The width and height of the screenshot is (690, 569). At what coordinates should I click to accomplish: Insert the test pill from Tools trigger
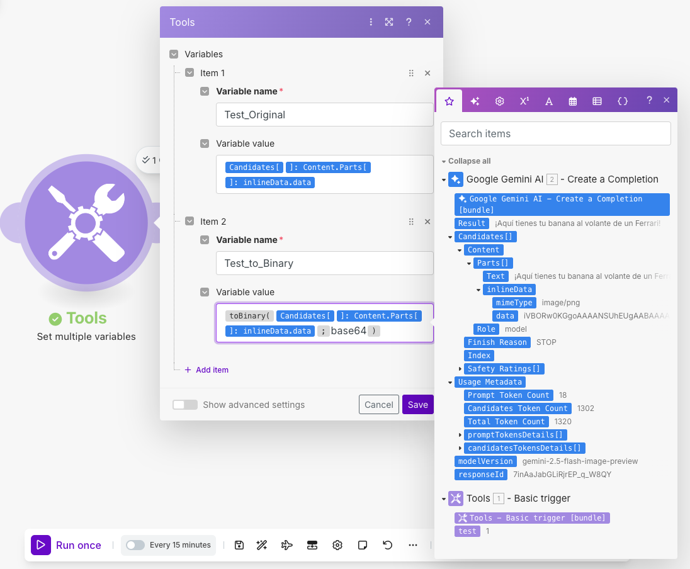467,531
